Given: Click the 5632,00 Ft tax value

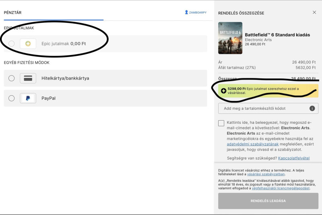Looking at the screenshot, I should (x=305, y=68).
